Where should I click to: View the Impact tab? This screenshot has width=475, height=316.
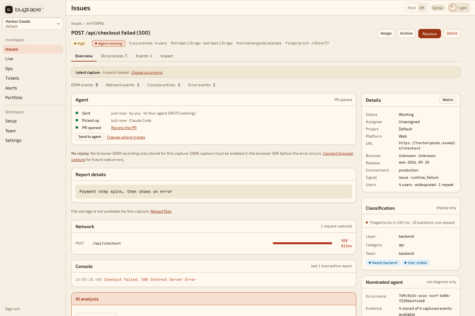click(167, 56)
